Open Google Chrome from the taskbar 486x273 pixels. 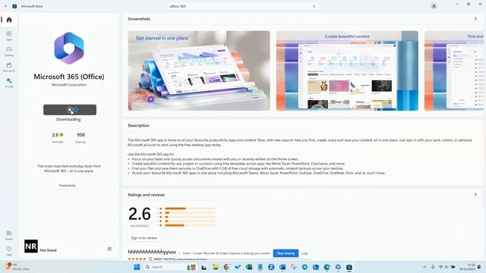tap(226, 267)
